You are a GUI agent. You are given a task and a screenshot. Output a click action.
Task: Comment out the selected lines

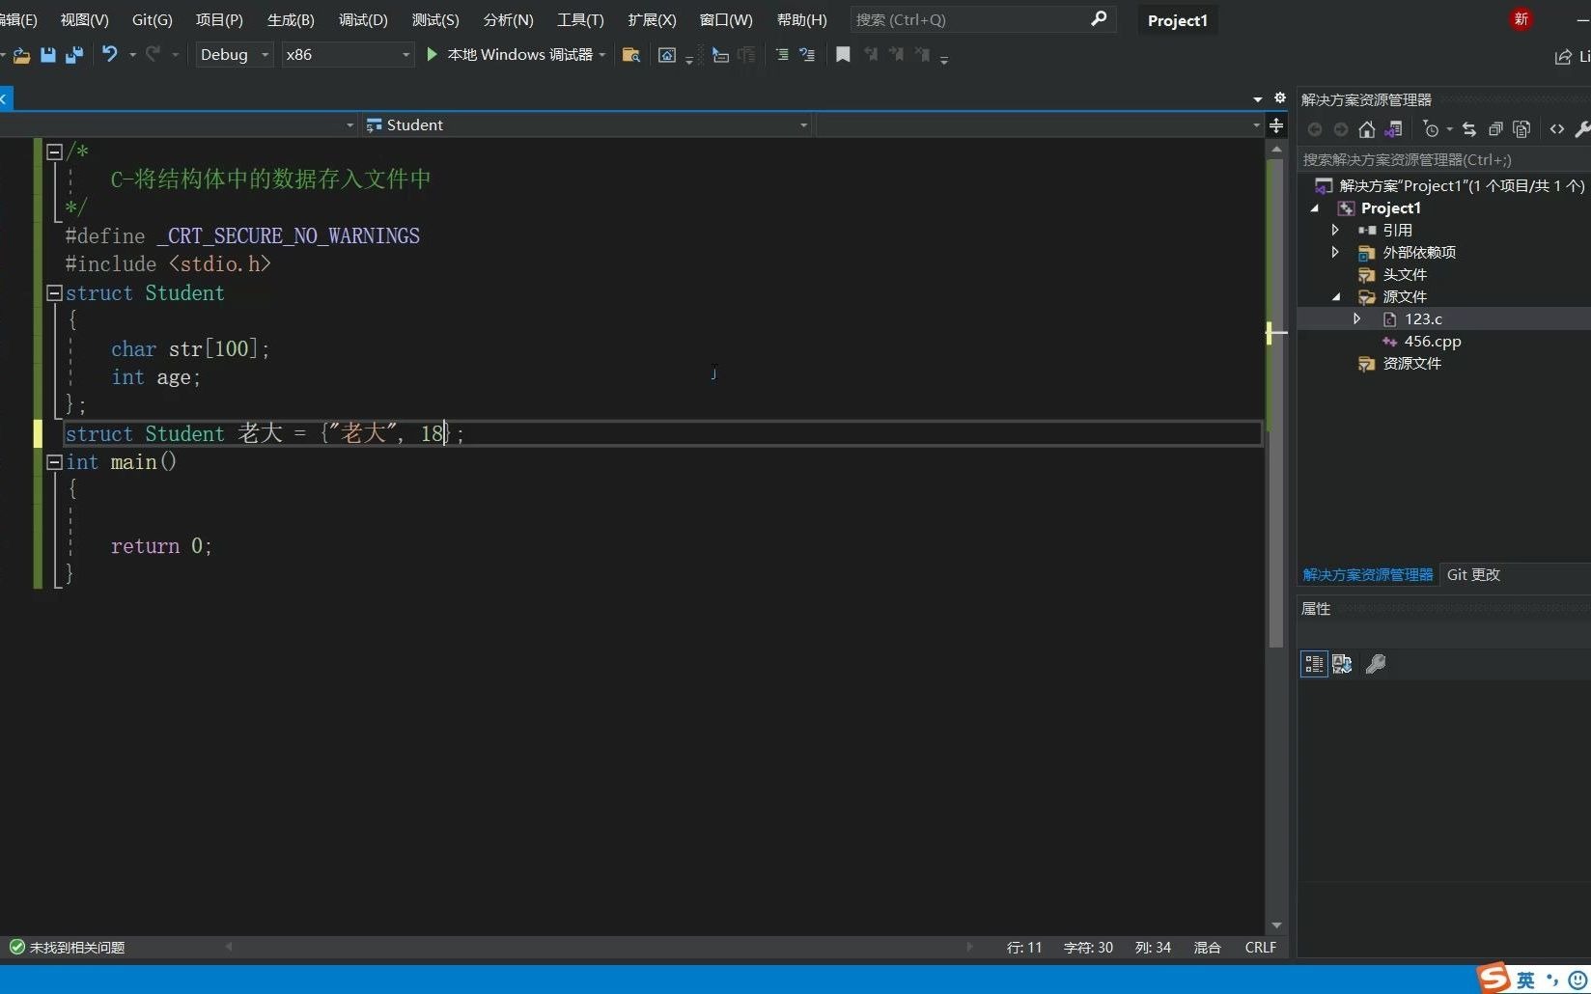[782, 55]
